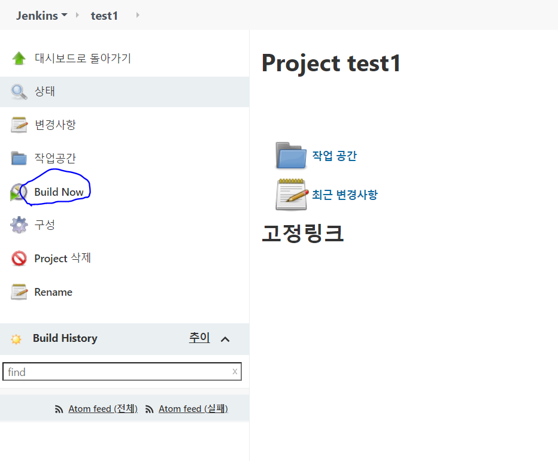Image resolution: width=558 pixels, height=461 pixels.
Task: Click the green up-arrow dashboard icon
Action: click(19, 58)
